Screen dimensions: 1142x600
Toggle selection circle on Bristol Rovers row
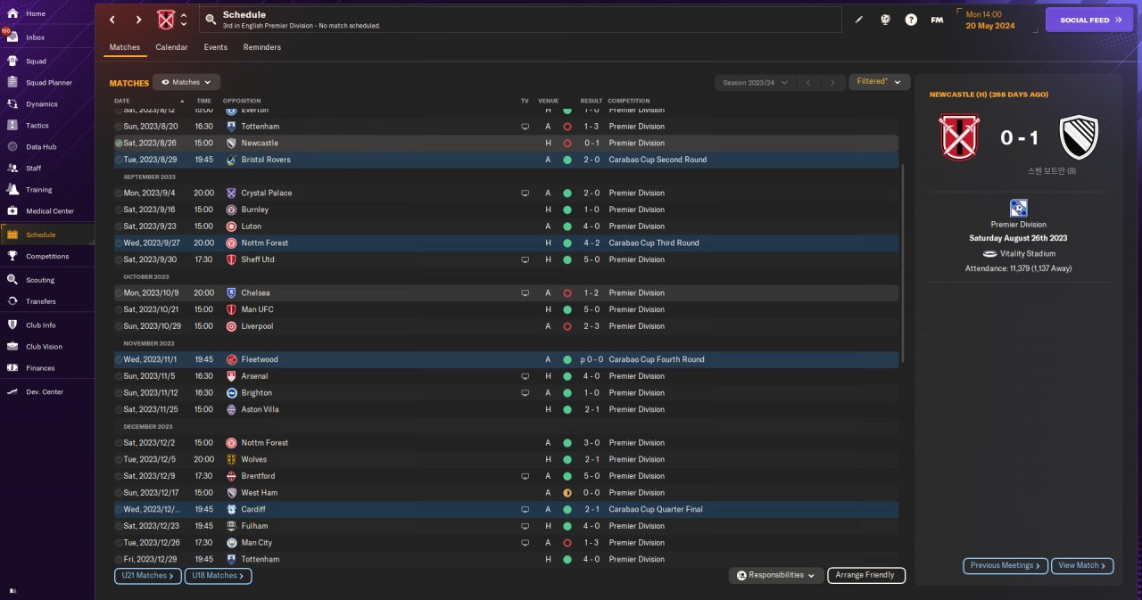pyautogui.click(x=119, y=160)
